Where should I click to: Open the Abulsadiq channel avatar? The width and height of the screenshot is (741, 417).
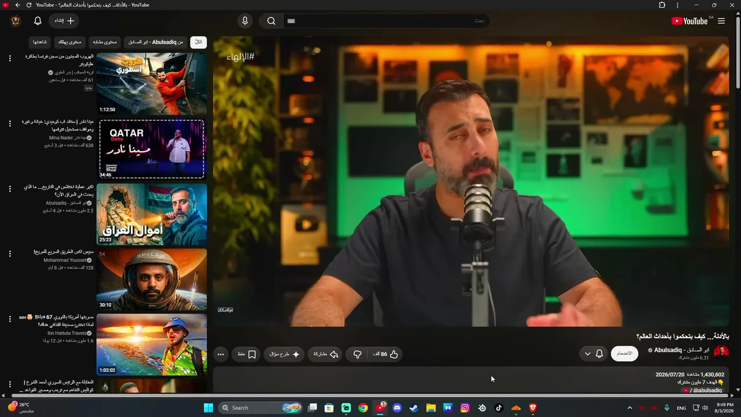coord(721,352)
